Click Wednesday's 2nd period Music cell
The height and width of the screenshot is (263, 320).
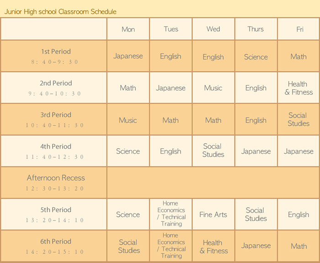click(x=213, y=88)
